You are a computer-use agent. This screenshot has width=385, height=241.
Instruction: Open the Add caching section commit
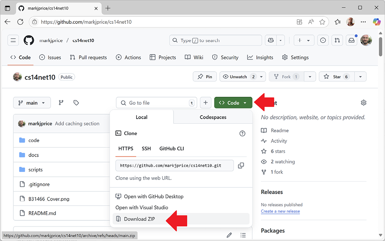point(77,124)
